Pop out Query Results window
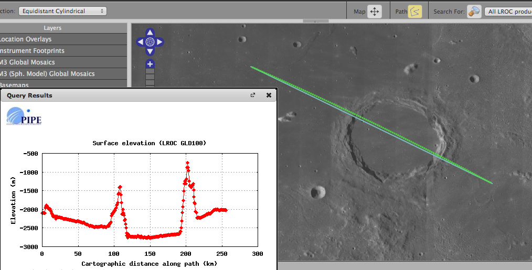 tap(253, 95)
